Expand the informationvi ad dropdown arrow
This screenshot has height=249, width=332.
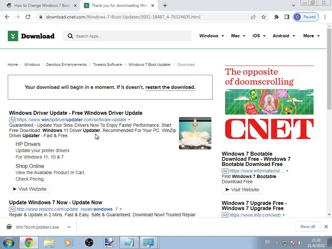pyautogui.click(x=287, y=171)
